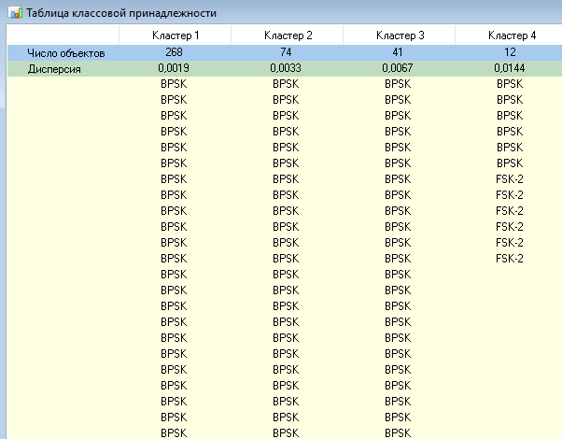Select the Кластер 4 column header
Image resolution: width=562 pixels, height=439 pixels.
coord(509,35)
